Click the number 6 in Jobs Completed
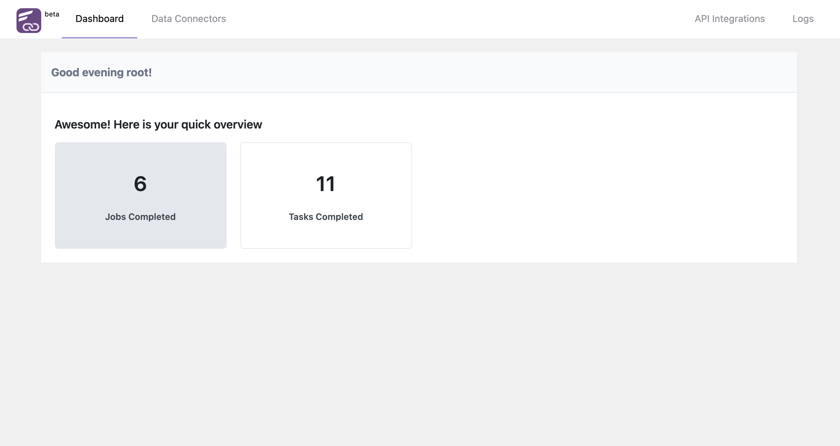The height and width of the screenshot is (446, 840). tap(140, 184)
